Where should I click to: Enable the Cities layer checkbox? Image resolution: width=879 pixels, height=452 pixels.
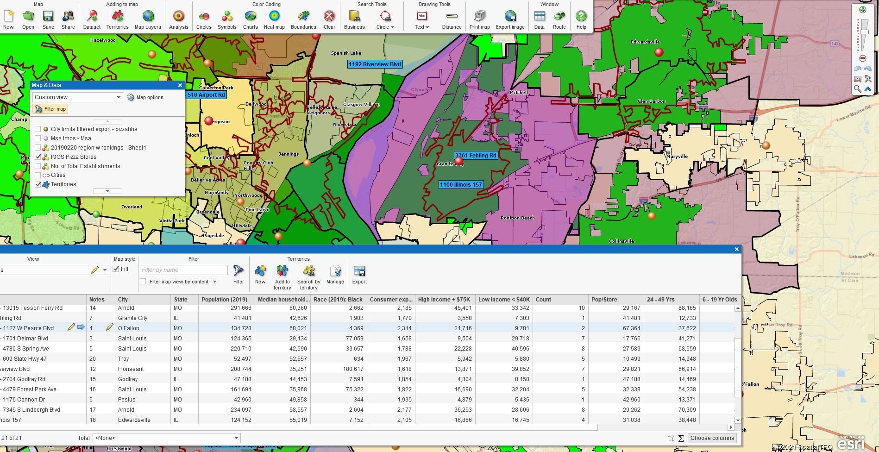coord(38,175)
